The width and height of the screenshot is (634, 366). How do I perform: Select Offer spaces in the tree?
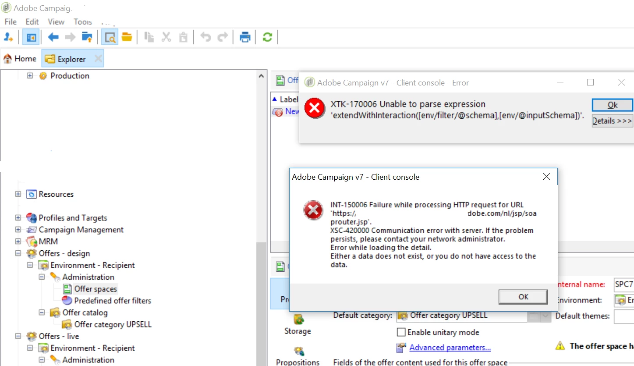(x=96, y=288)
